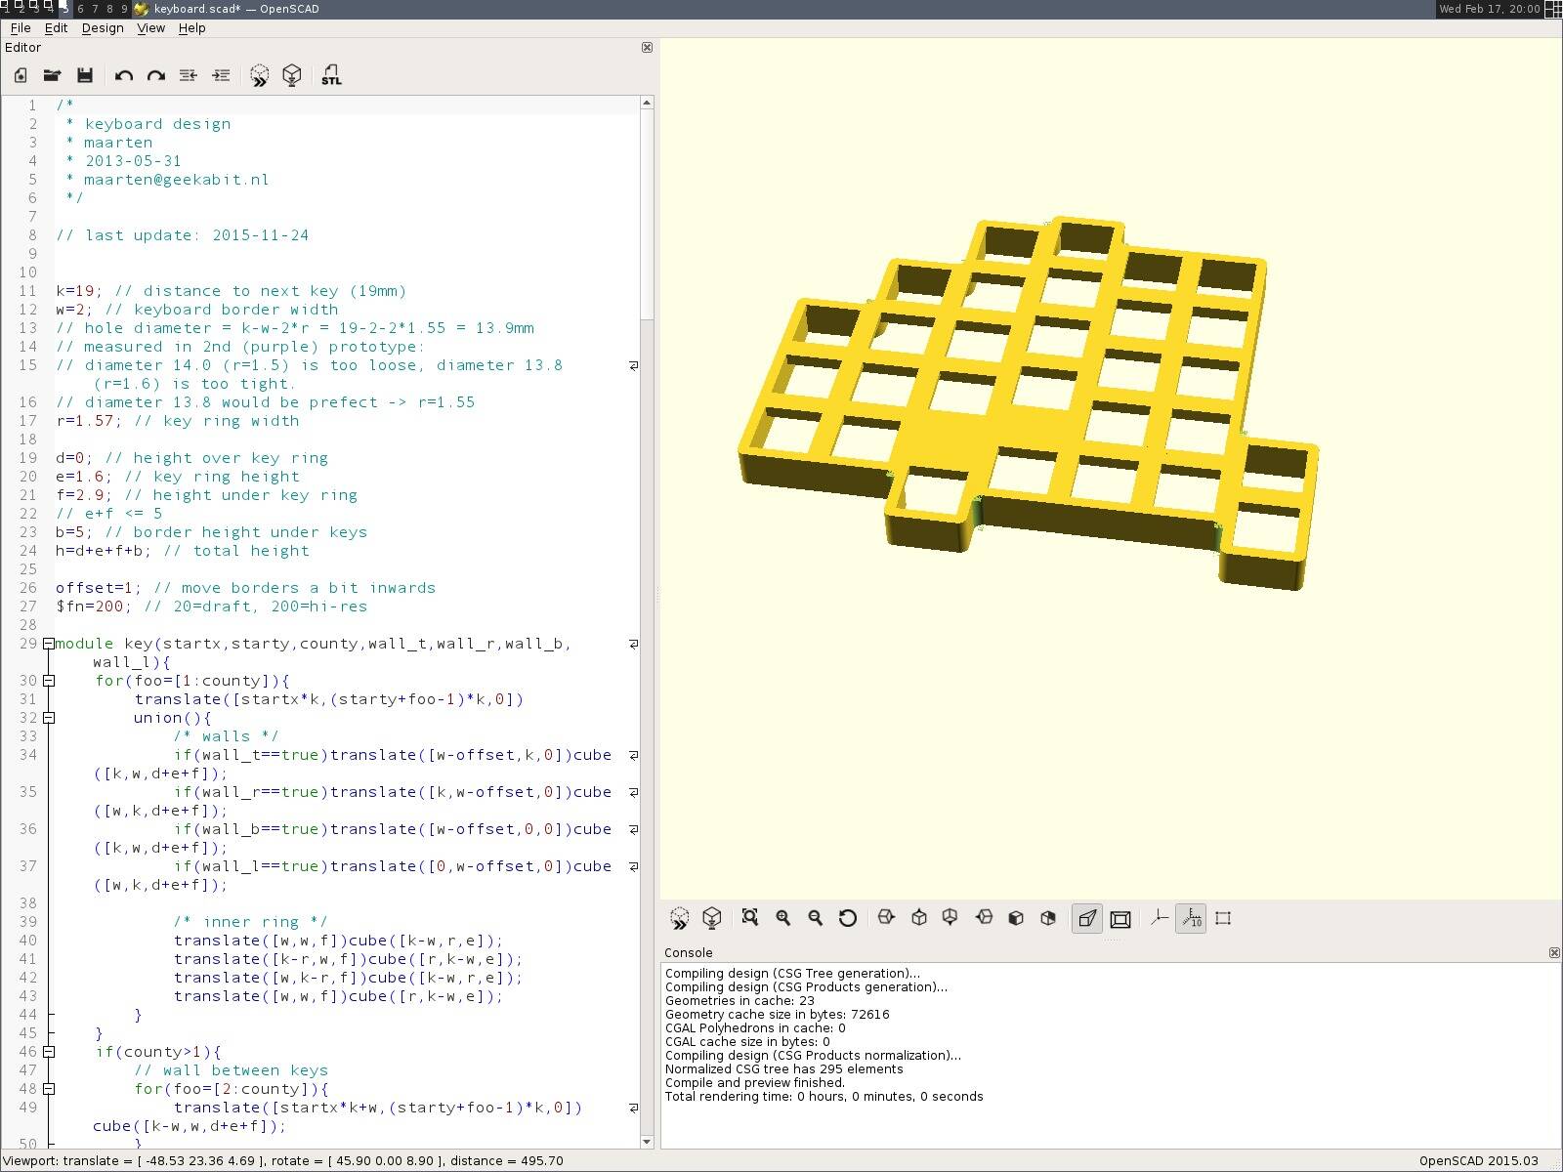Click the editor scrollbar down arrow
Screen dimensions: 1563x1172
[646, 1141]
